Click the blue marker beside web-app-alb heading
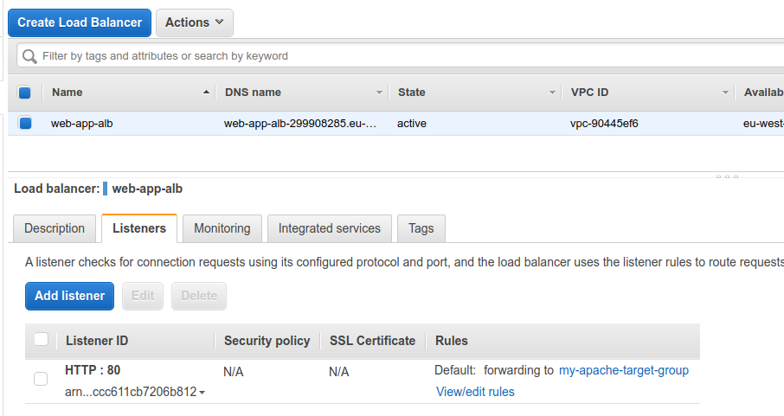Screen dimensions: 784x416 [x=105, y=189]
